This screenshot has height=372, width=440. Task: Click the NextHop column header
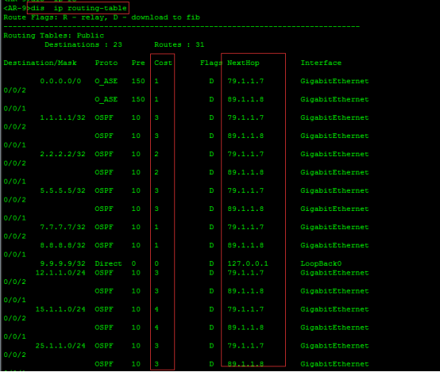[243, 63]
